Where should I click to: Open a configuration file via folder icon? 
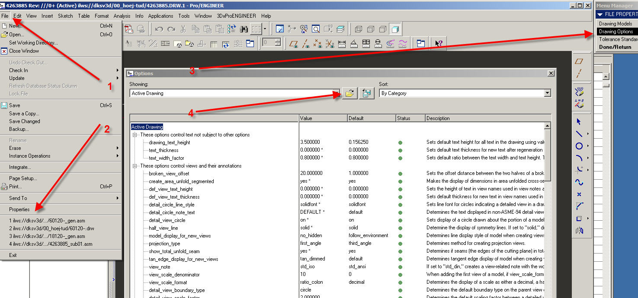click(x=349, y=93)
